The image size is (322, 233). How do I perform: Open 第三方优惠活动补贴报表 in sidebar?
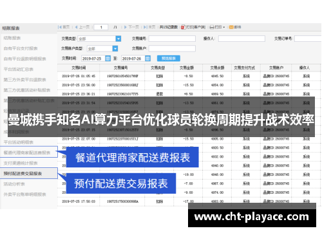pos(27,90)
